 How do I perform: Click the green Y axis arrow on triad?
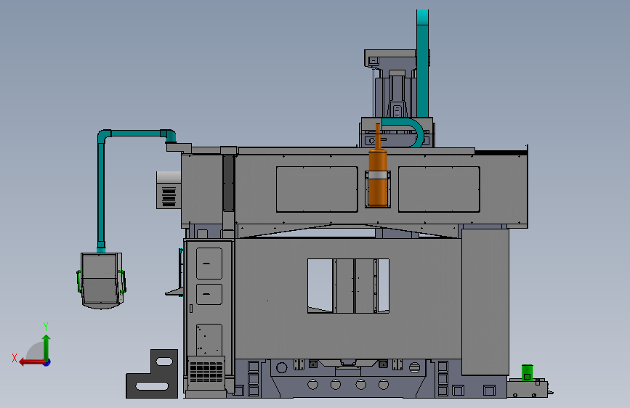(47, 347)
